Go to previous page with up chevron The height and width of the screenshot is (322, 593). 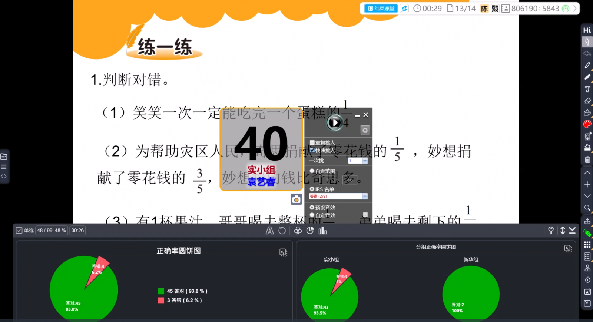click(x=587, y=173)
